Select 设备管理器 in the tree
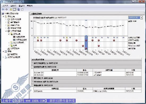146x104 pixels. (x=14, y=48)
